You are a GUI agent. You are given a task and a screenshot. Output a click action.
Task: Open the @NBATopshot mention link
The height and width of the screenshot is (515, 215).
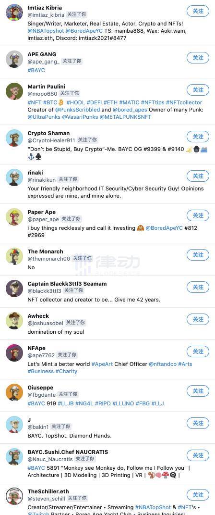pos(46,31)
